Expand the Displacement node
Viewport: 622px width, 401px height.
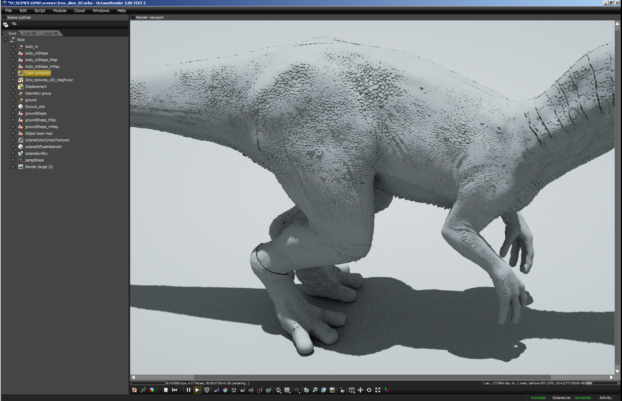click(x=13, y=87)
